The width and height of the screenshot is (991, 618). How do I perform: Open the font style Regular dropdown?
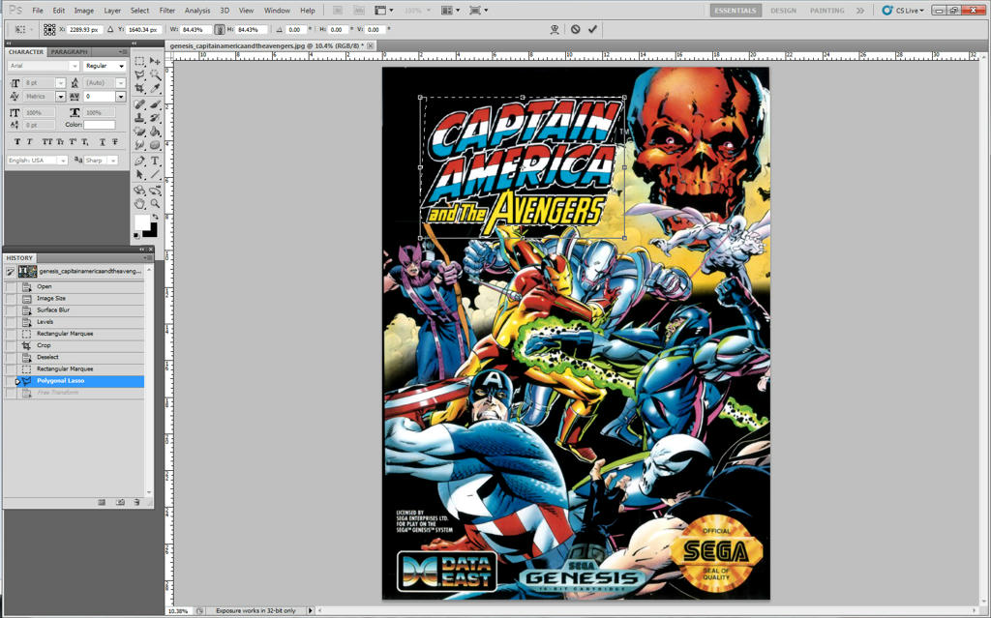[x=105, y=66]
